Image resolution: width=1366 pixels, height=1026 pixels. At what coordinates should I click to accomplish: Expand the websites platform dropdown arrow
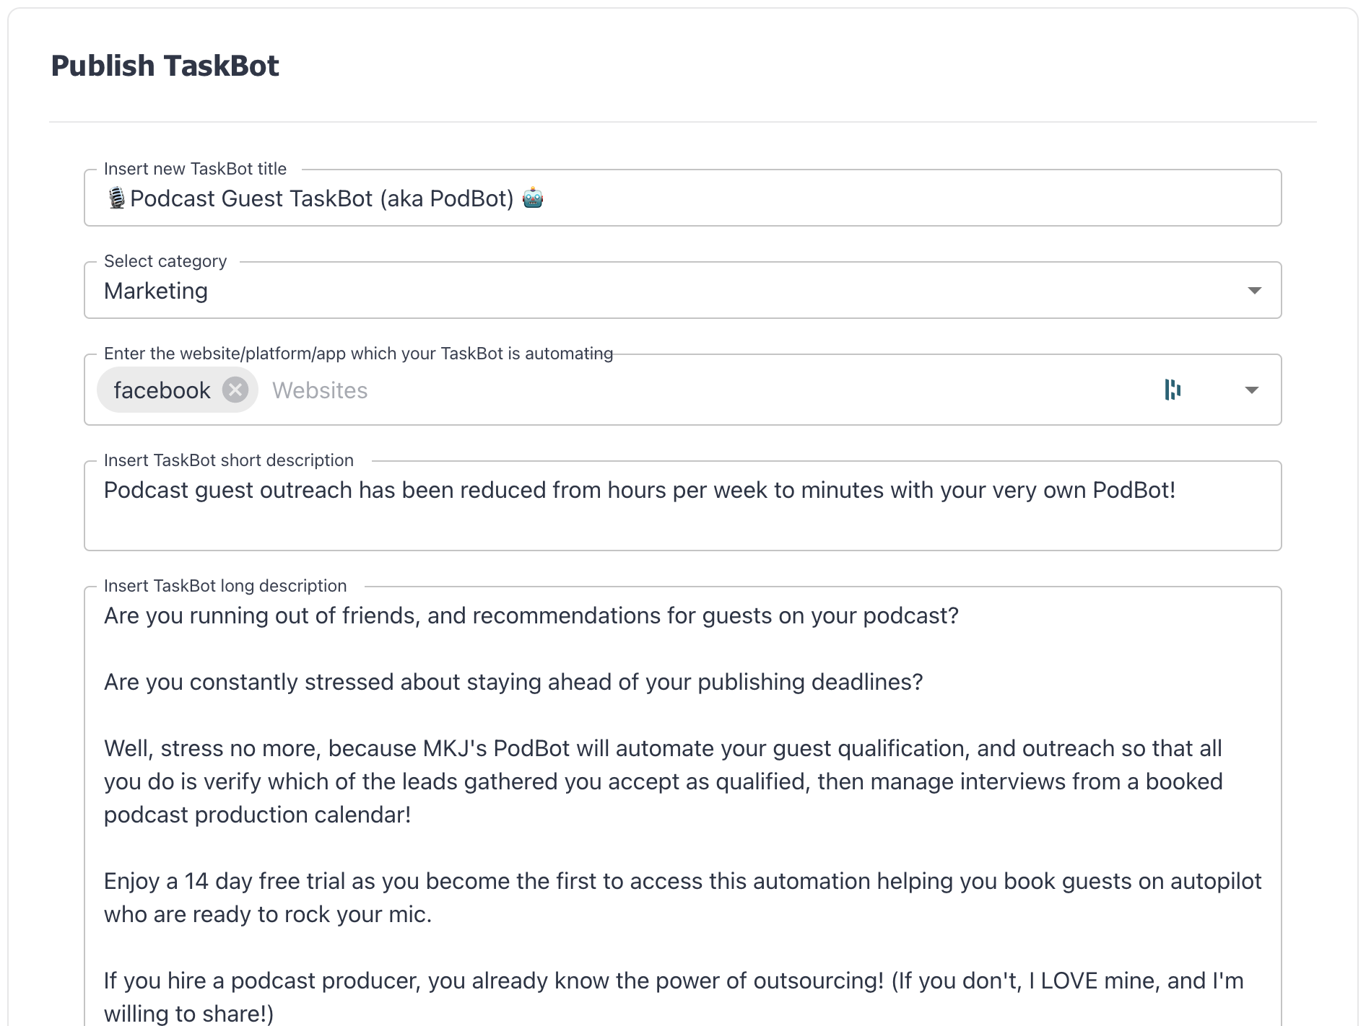[x=1251, y=390]
